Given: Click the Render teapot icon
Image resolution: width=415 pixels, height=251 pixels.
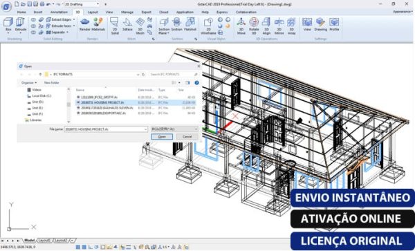Looking at the screenshot, I should (84, 21).
